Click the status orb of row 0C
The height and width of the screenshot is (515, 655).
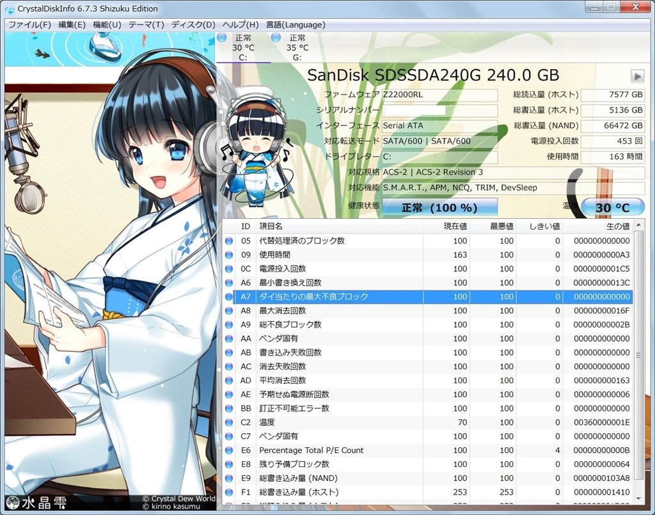229,269
